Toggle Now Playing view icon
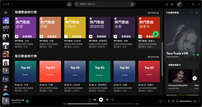The width and height of the screenshot is (202, 107). (160, 101)
